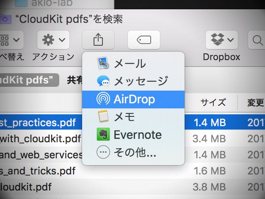The width and height of the screenshot is (265, 199).
Task: Click the search magnifier icon
Action: coord(257,40)
